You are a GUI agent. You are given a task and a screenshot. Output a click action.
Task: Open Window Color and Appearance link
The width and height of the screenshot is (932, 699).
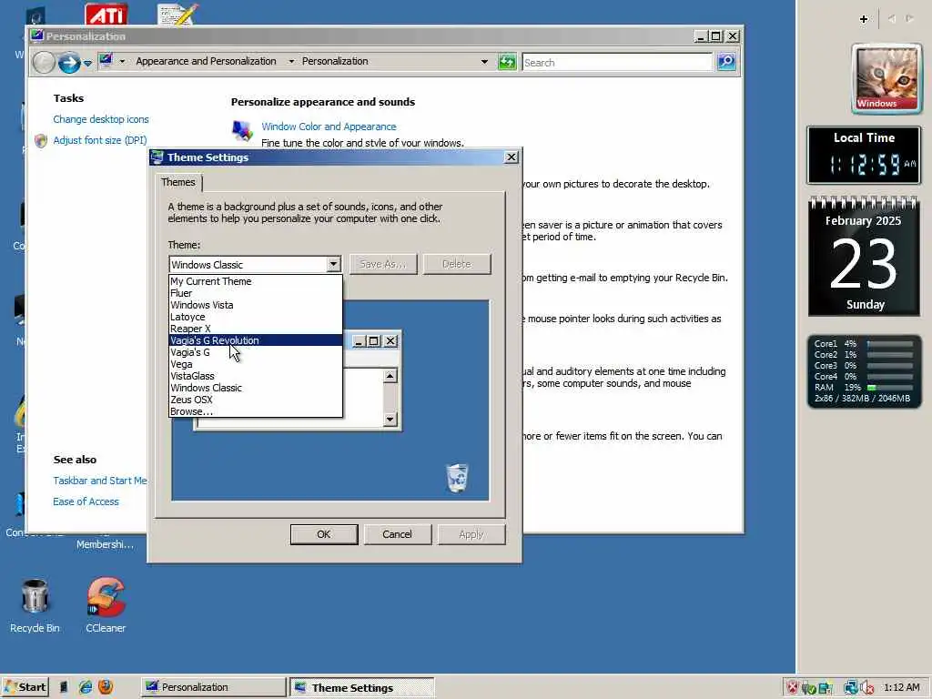[x=329, y=127]
